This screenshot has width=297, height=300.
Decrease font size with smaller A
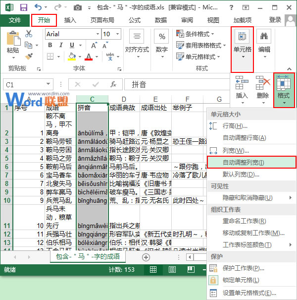pos(105,45)
